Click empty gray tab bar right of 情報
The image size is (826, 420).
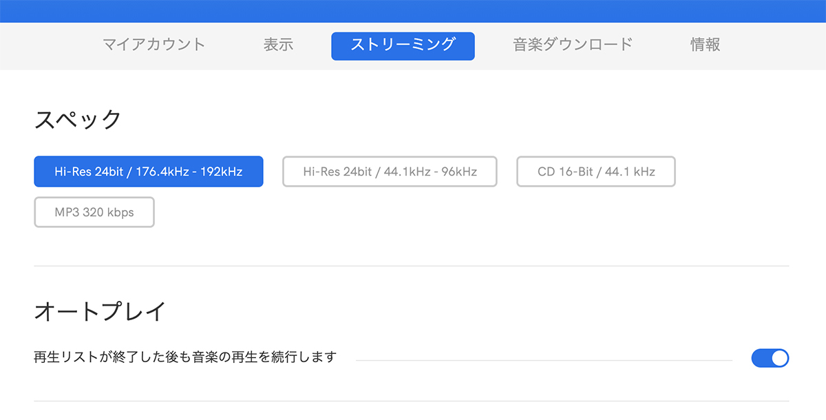pos(778,45)
